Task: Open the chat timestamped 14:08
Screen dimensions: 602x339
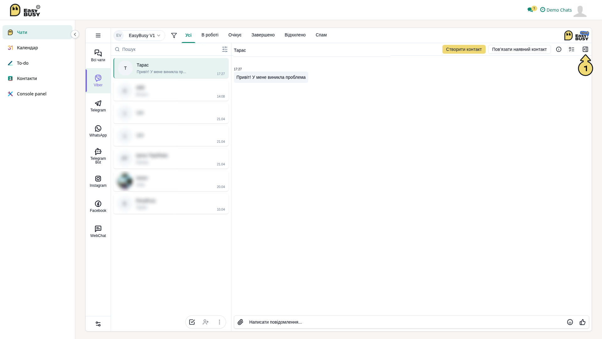Action: point(171,91)
